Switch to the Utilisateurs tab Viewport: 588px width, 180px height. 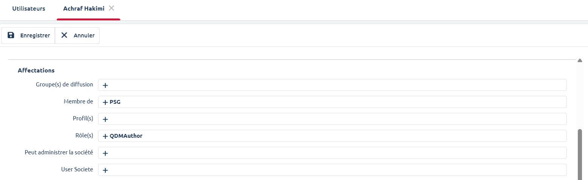tap(29, 9)
